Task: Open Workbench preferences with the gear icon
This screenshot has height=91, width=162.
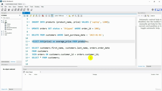Action: pyautogui.click(x=153, y=10)
